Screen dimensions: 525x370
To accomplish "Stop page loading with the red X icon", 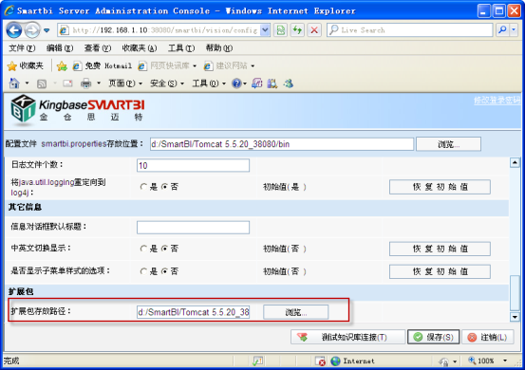I will 314,30.
